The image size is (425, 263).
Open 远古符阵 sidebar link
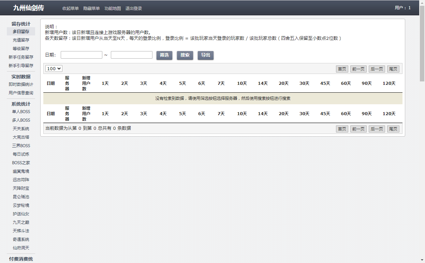(21, 180)
